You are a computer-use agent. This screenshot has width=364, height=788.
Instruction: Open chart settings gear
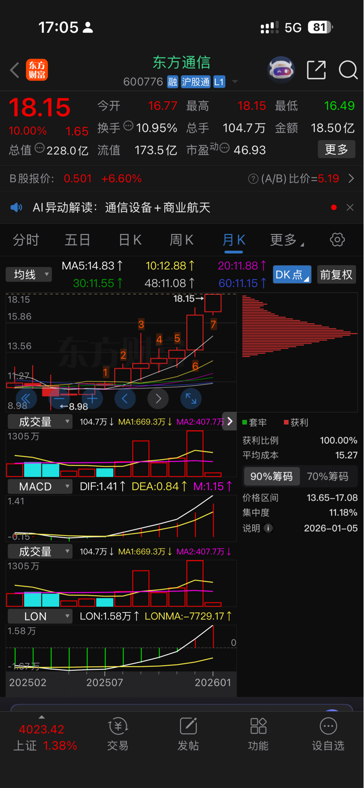coord(337,239)
